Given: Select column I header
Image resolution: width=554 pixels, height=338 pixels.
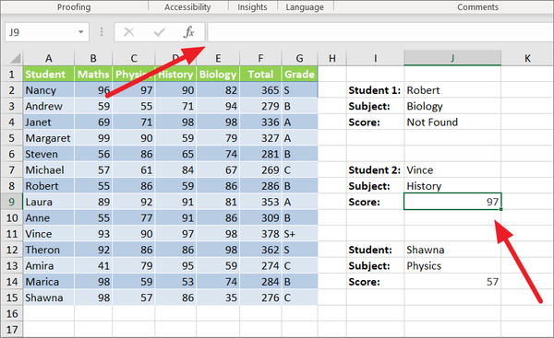Looking at the screenshot, I should click(375, 58).
